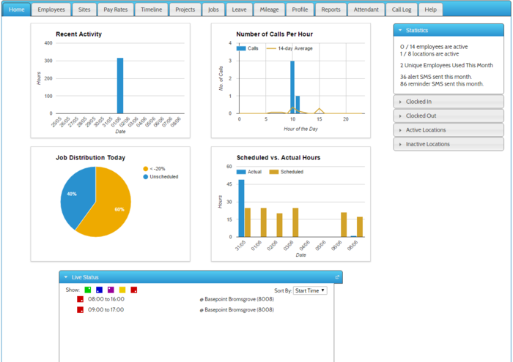Click red status icon for 08:00 to 16:00
Image resolution: width=513 pixels, height=362 pixels.
tap(81, 299)
